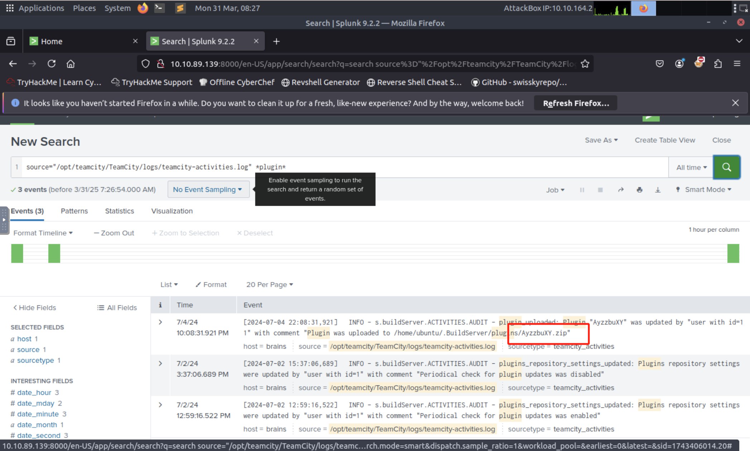Viewport: 750px width, 451px height.
Task: Switch to the Patterns tab
Action: pos(74,211)
